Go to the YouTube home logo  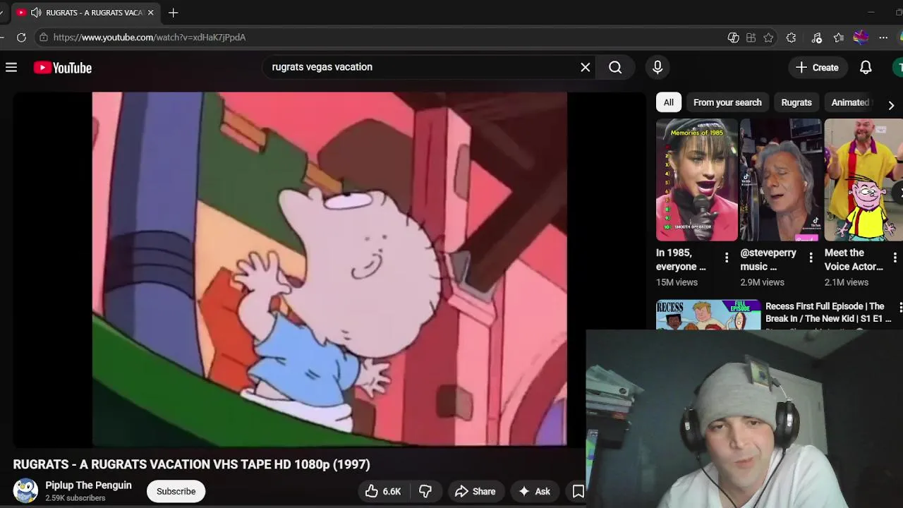point(63,68)
